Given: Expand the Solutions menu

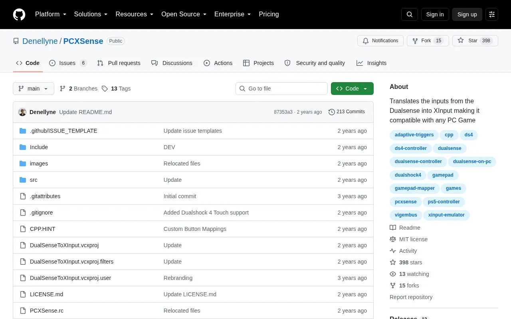Looking at the screenshot, I should [x=91, y=14].
